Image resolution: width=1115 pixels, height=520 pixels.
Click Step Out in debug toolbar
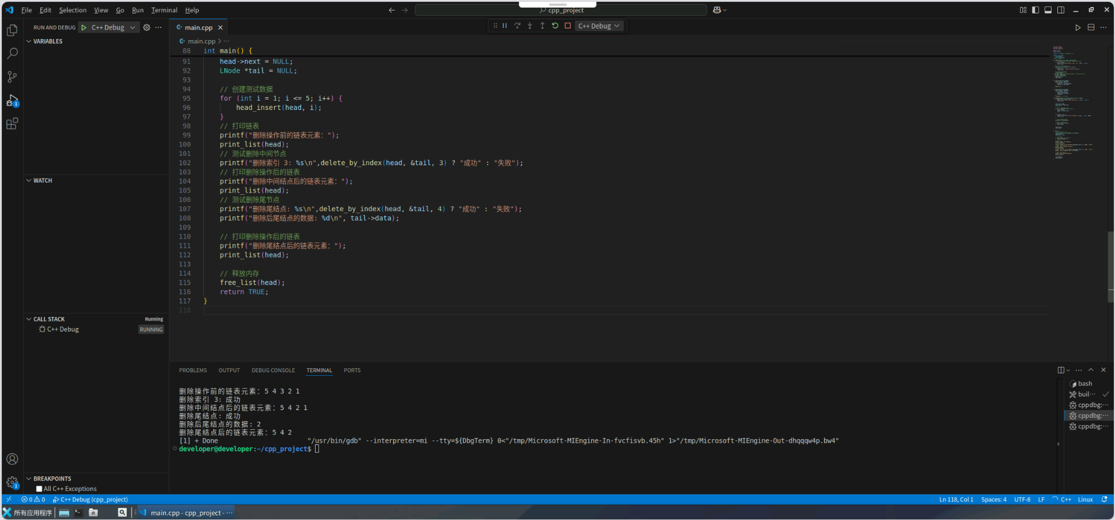[542, 26]
